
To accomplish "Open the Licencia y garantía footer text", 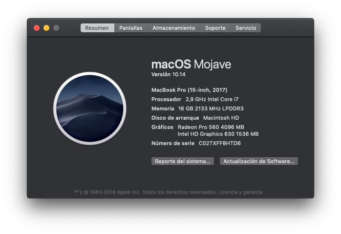I will pos(240,192).
